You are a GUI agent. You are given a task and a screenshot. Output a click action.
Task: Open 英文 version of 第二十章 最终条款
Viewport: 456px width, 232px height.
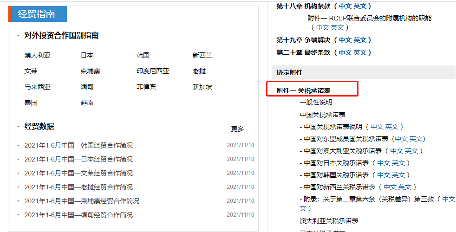360,52
